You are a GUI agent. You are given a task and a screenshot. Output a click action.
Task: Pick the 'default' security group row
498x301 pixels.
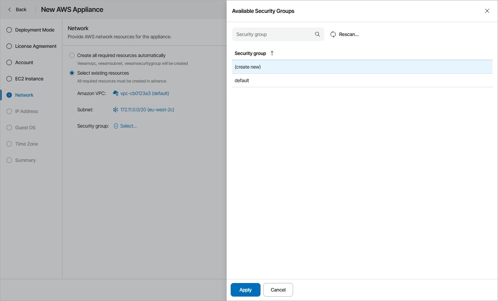click(362, 80)
